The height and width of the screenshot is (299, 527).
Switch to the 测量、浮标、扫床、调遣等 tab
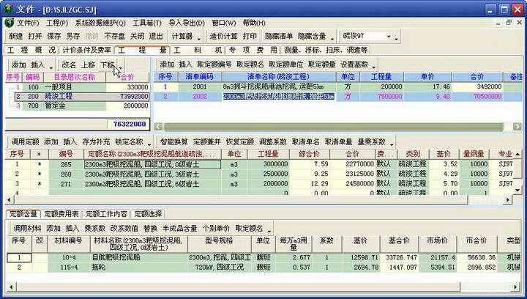point(325,50)
